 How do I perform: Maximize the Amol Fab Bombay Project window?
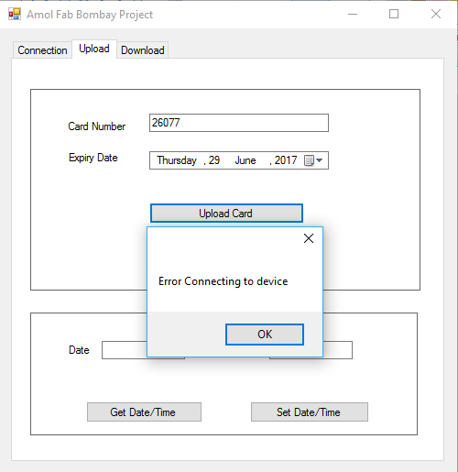pyautogui.click(x=394, y=14)
